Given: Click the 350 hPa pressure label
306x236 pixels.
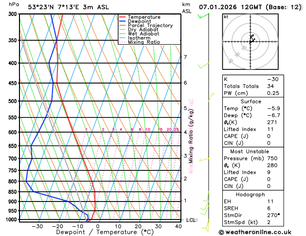Looking at the screenshot, I should (x=14, y=40).
